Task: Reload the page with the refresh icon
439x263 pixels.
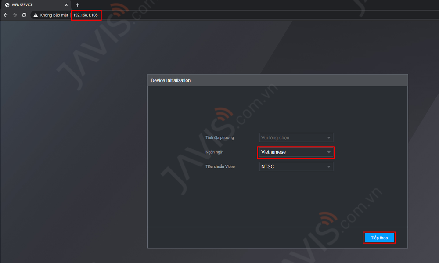Action: 24,15
